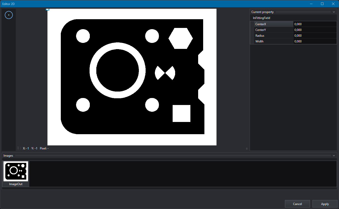The image size is (339, 209).
Task: Collapse the Images panel
Action: (334, 156)
